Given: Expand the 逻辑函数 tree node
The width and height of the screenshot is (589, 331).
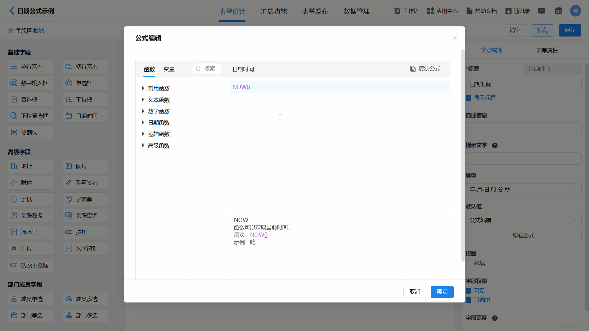Looking at the screenshot, I should tap(143, 134).
